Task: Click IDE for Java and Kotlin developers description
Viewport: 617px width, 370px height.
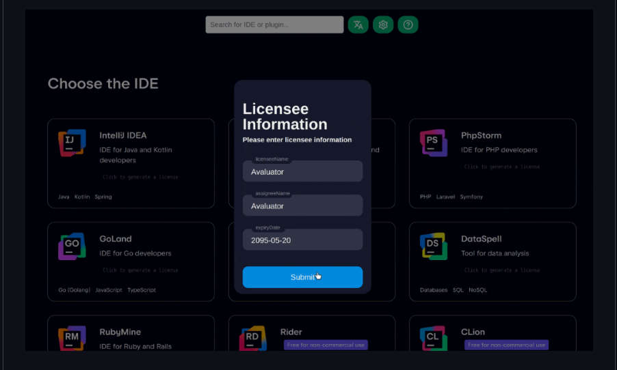Action: (135, 155)
